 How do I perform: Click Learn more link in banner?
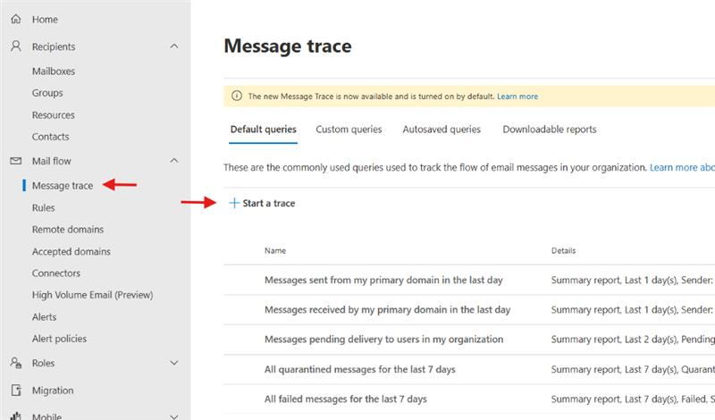[517, 97]
